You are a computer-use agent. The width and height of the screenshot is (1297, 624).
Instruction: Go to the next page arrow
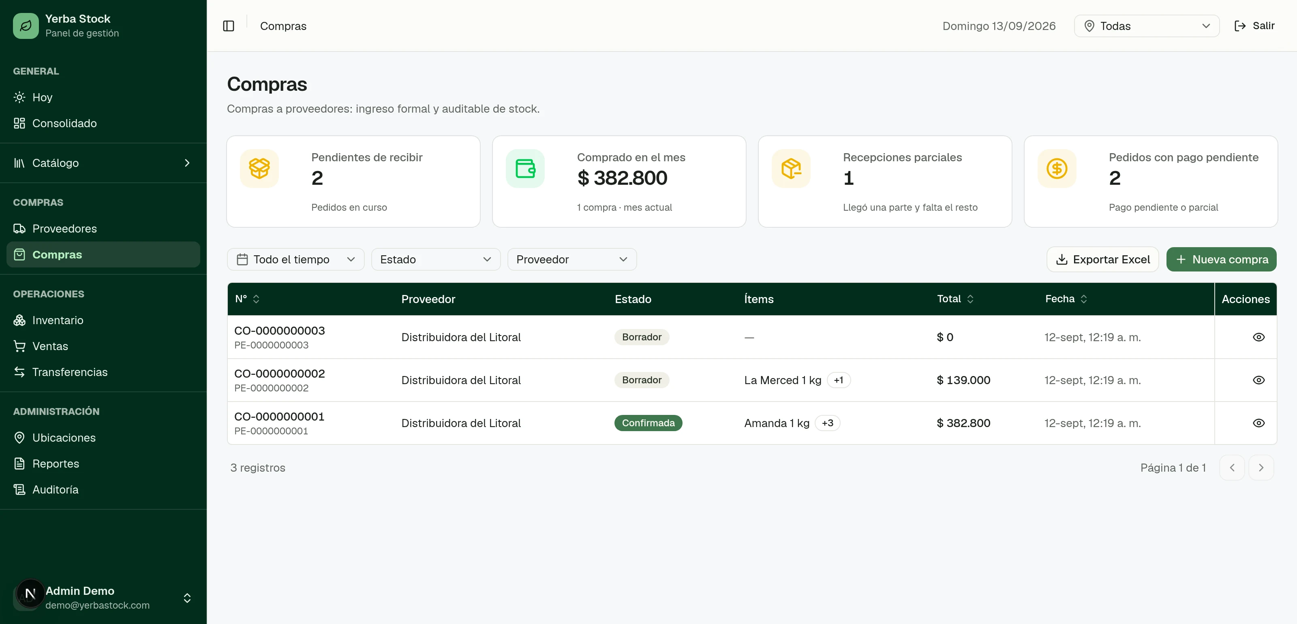pos(1261,468)
